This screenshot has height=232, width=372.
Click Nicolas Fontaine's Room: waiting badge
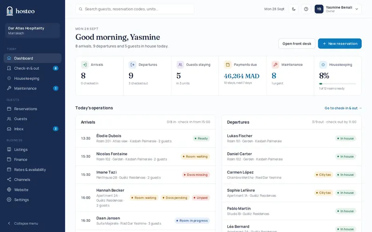pyautogui.click(x=195, y=156)
